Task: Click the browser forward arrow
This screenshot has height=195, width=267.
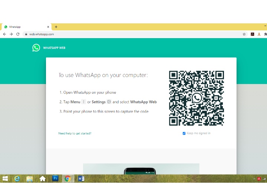Action: pos(11,34)
